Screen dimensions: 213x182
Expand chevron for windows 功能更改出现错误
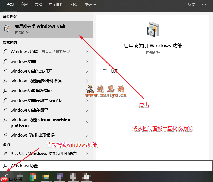tap(87, 81)
